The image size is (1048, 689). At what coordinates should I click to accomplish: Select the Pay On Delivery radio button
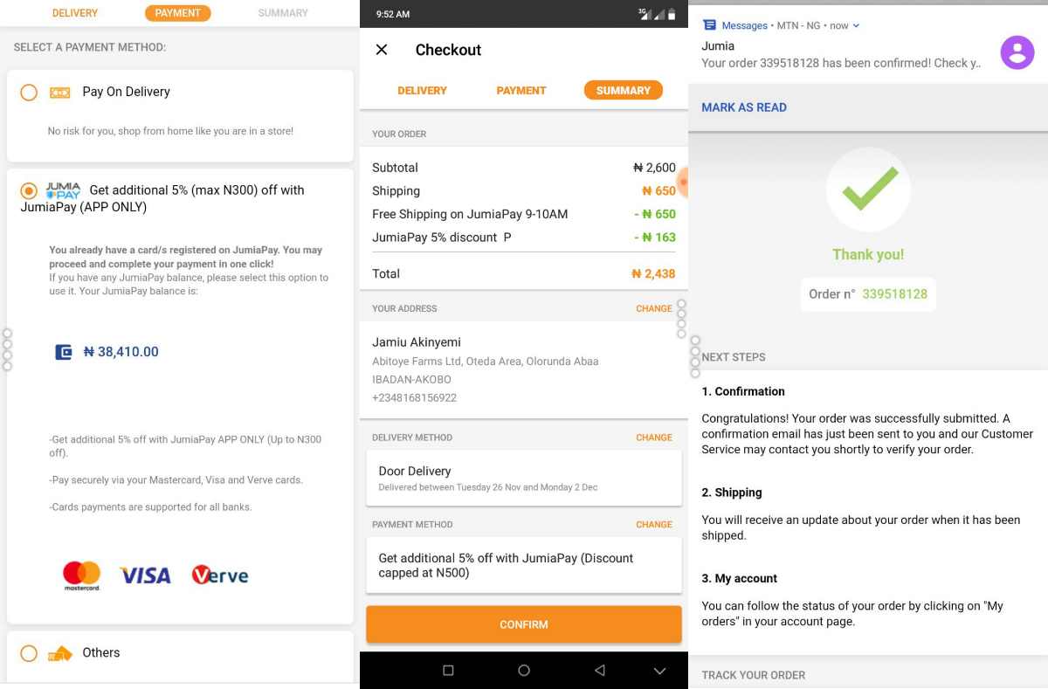tap(27, 92)
